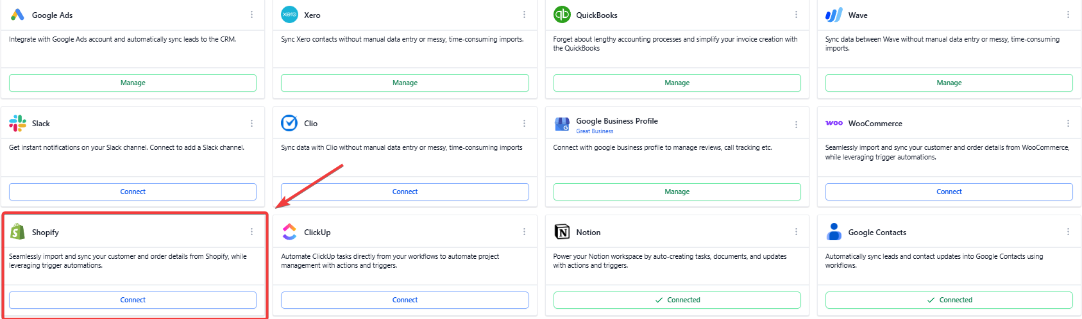Click the QuickBooks logo icon
Screen dimensions: 1082x319
(562, 15)
